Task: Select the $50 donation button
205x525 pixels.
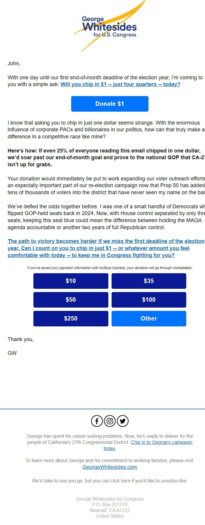Action: (x=71, y=300)
